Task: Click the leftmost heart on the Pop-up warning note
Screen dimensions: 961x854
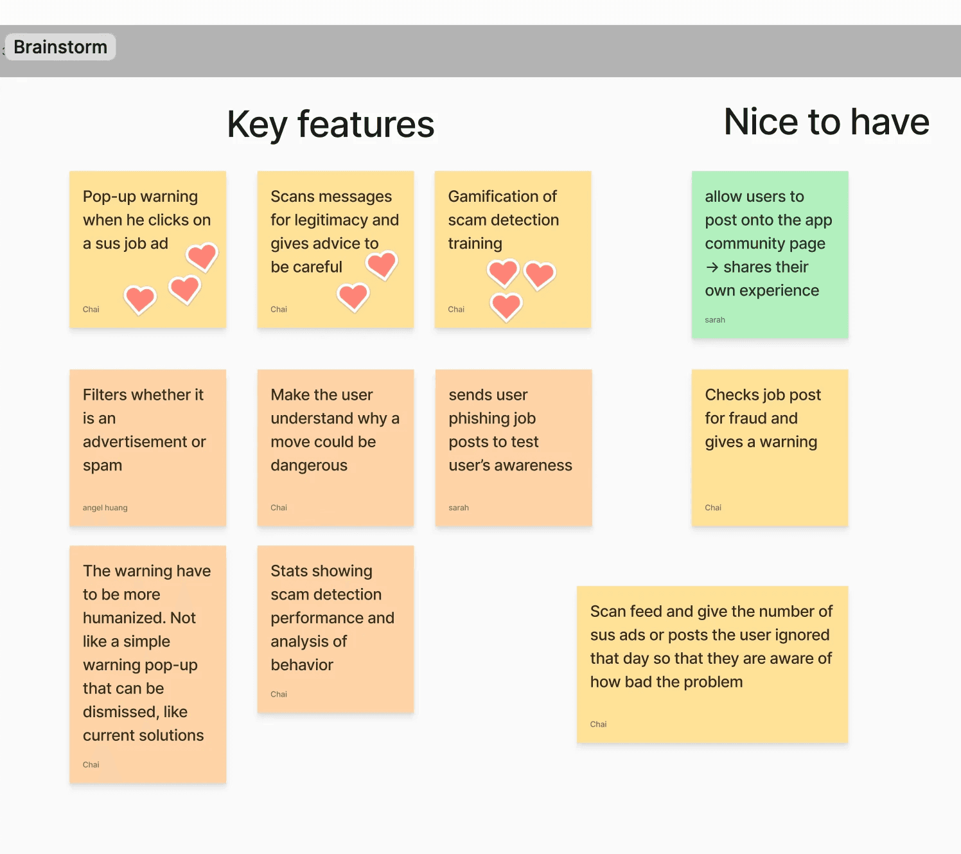Action: (x=140, y=299)
